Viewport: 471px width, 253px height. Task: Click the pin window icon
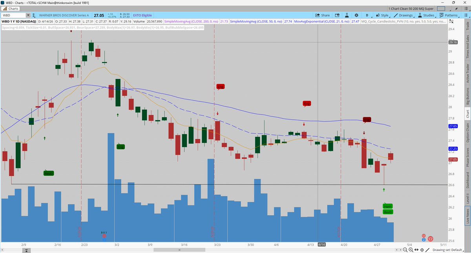pyautogui.click(x=456, y=9)
